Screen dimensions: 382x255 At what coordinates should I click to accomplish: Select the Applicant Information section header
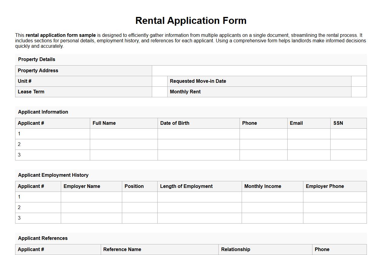[43, 112]
